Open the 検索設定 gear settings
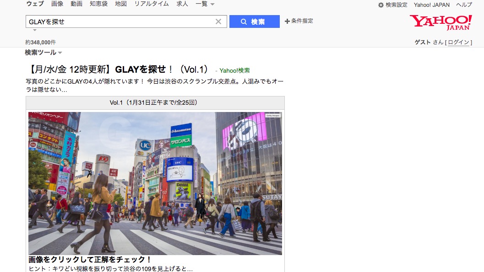This screenshot has height=272, width=484. pos(392,5)
